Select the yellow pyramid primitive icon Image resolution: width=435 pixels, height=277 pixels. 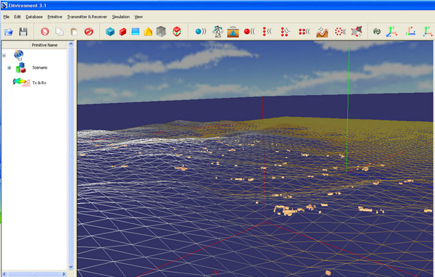(x=148, y=32)
